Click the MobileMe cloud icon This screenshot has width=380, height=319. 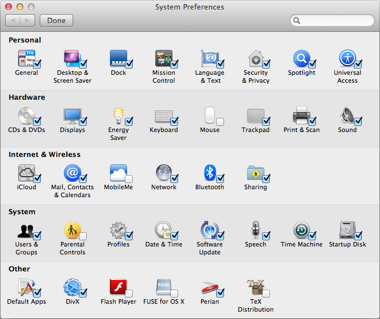click(119, 173)
